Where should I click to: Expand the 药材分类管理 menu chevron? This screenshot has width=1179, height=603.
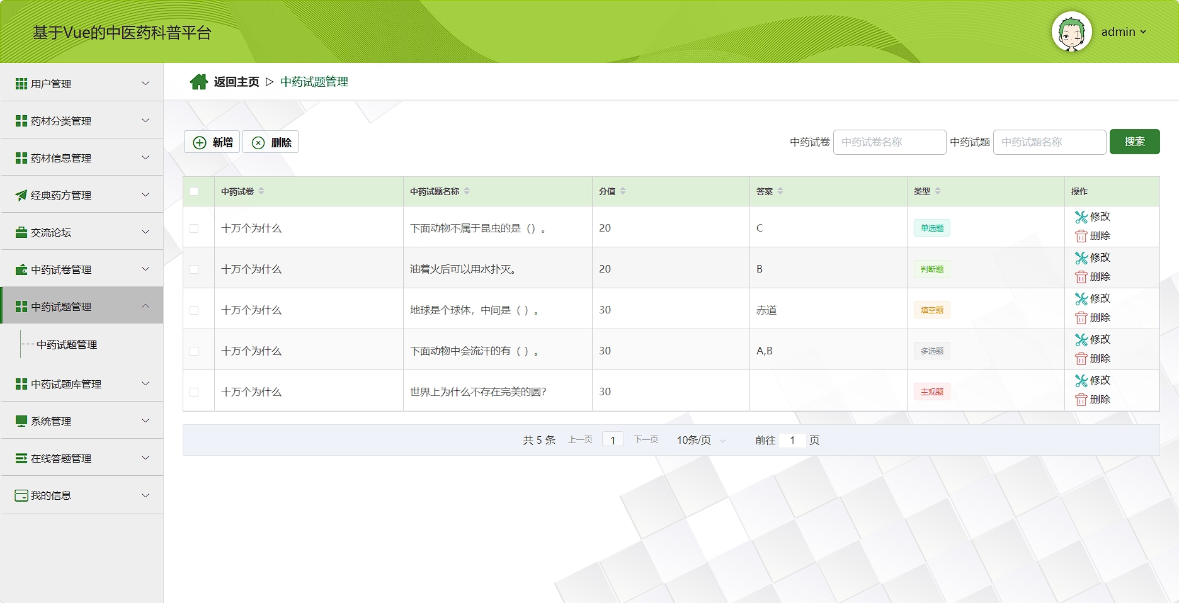(145, 120)
